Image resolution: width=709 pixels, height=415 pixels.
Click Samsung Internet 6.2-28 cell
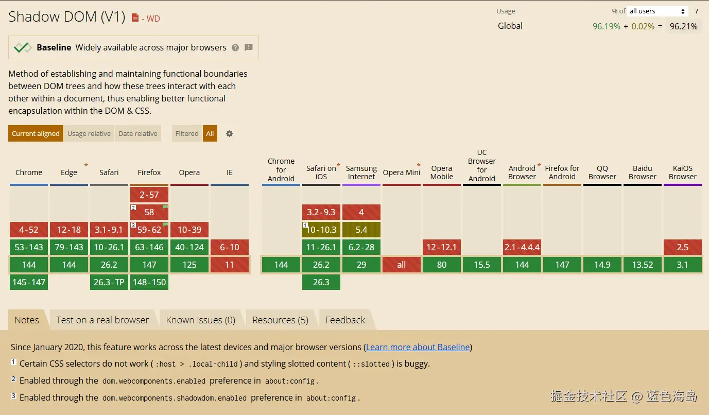coord(361,247)
